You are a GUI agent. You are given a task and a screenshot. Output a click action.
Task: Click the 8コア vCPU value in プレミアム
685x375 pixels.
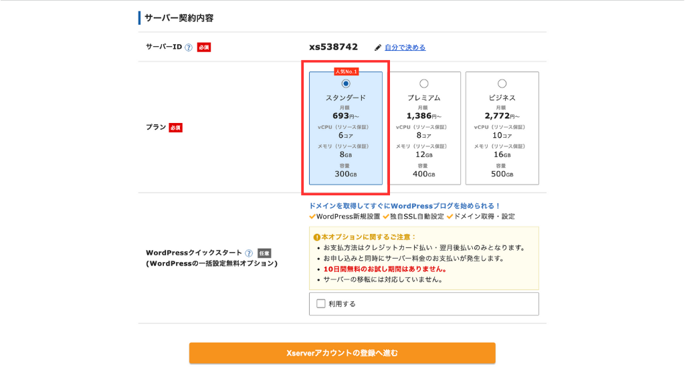[423, 135]
